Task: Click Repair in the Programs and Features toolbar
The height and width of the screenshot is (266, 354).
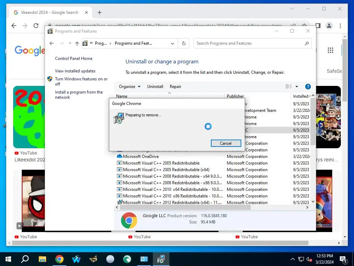Action: click(175, 86)
